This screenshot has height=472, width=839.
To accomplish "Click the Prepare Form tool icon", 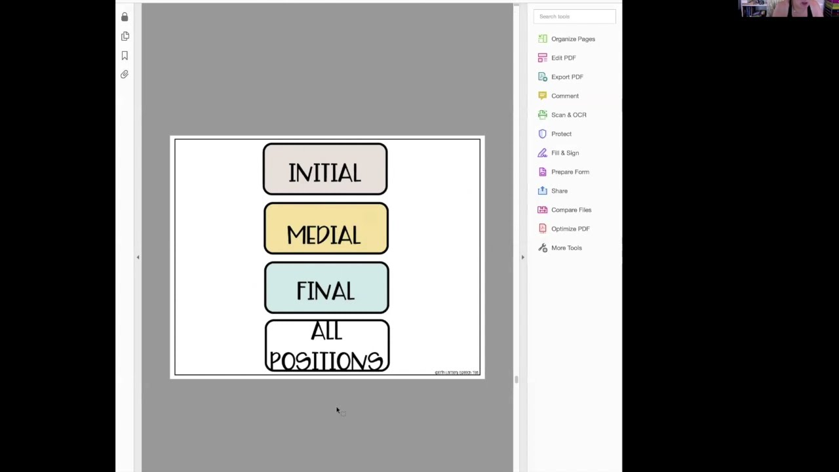I will coord(542,172).
